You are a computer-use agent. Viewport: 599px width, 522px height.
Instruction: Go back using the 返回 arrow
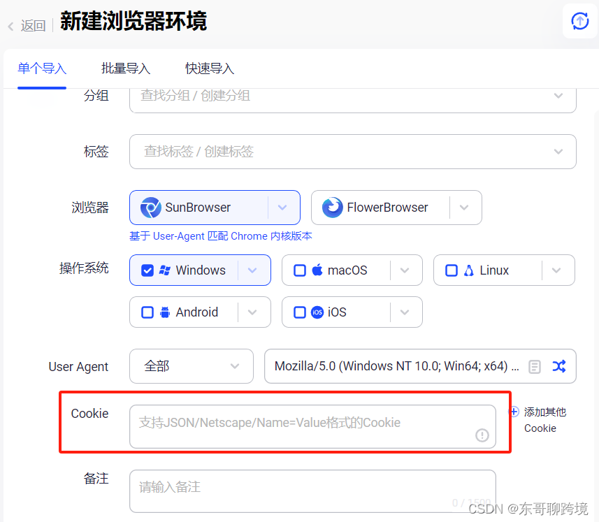pyautogui.click(x=10, y=27)
